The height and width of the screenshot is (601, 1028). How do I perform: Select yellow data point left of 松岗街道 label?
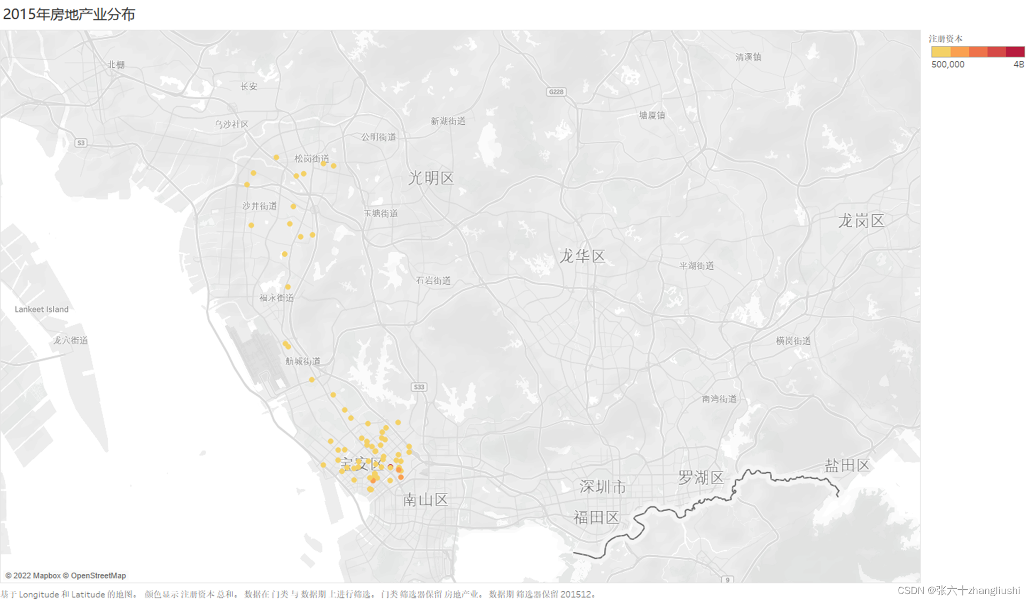click(276, 158)
